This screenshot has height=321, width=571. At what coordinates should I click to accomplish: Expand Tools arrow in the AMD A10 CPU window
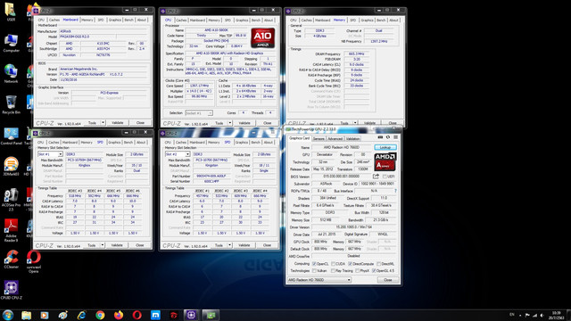(x=230, y=123)
